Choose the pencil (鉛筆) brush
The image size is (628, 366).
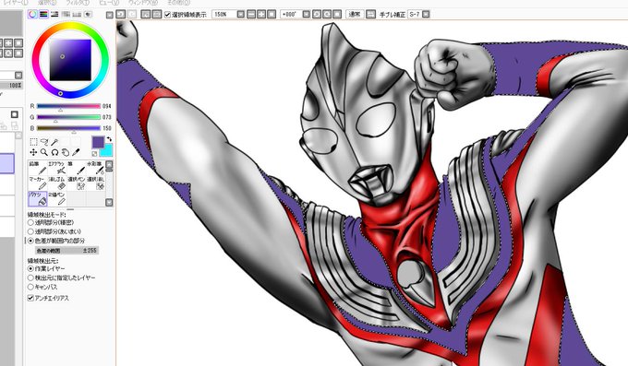(37, 168)
